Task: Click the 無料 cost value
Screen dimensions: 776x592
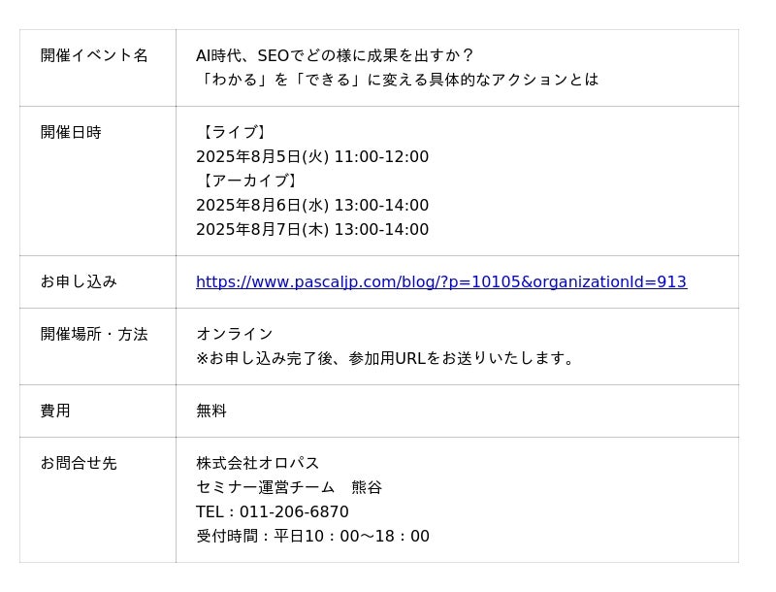Action: pos(211,411)
